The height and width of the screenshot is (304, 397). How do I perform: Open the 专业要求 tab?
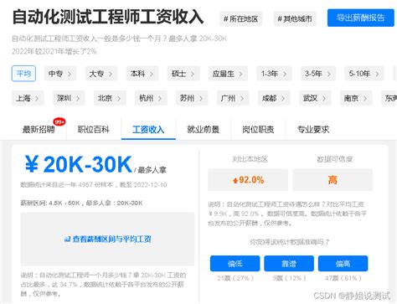[313, 130]
